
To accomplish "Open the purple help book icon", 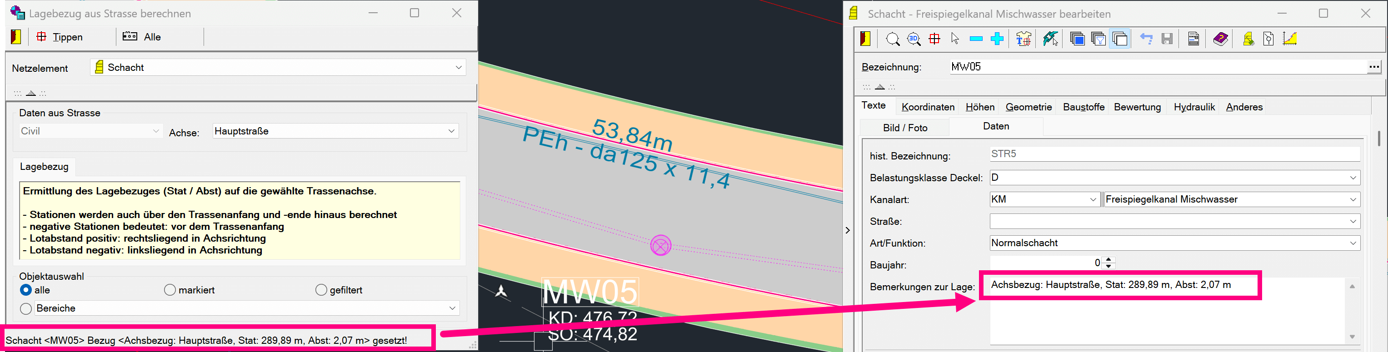I will point(1220,40).
